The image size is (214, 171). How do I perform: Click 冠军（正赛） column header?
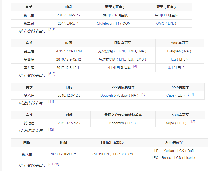(x=115, y=7)
